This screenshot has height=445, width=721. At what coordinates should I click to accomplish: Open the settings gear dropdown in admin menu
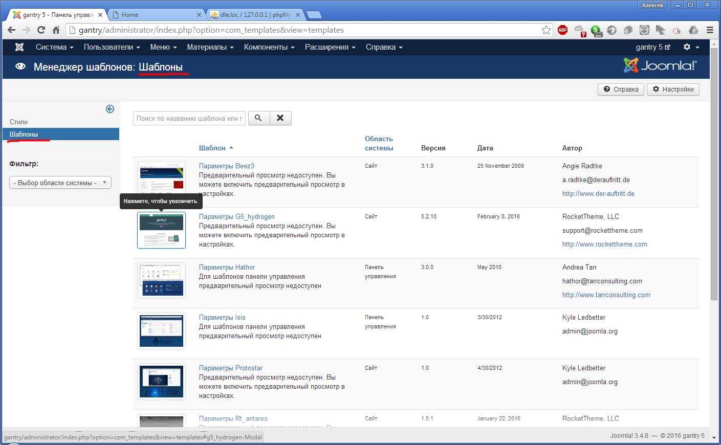pos(691,47)
